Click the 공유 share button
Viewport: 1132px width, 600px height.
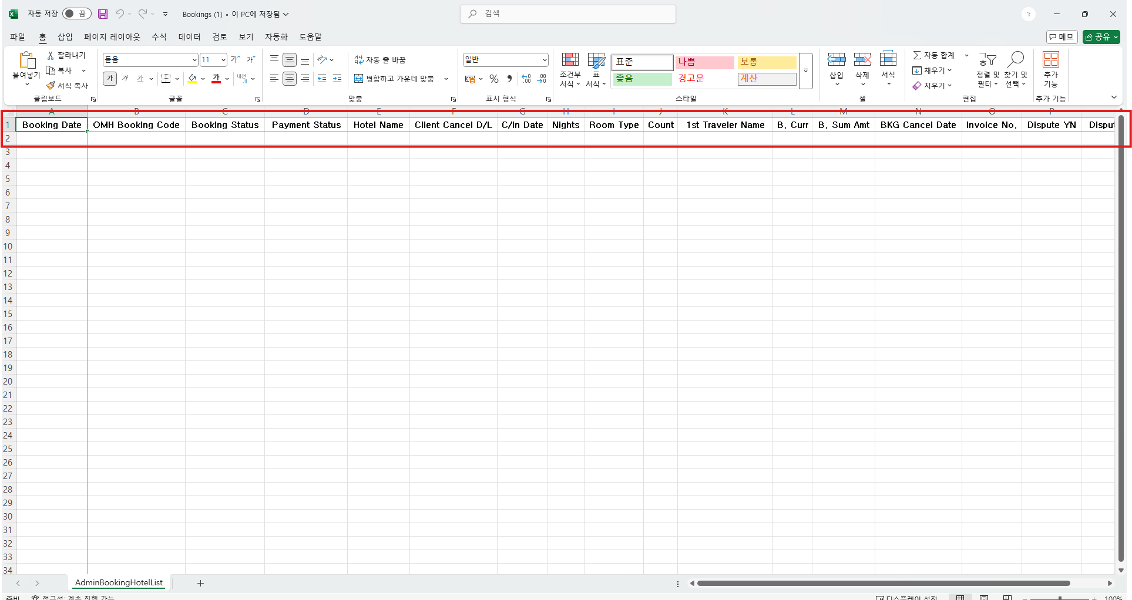(1101, 37)
